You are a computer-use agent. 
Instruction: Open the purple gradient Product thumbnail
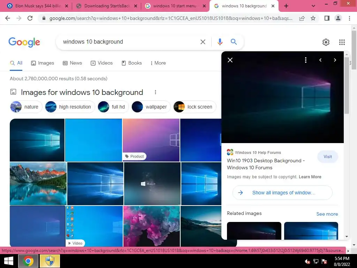151,140
